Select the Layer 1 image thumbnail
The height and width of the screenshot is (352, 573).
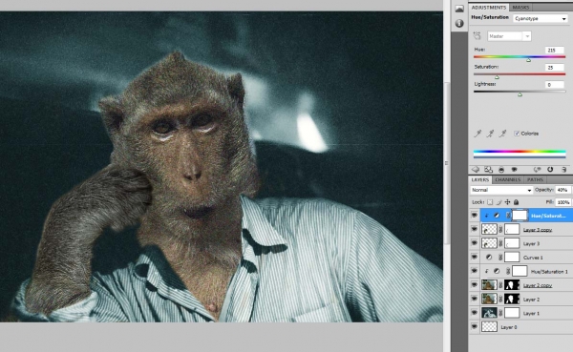click(x=489, y=313)
